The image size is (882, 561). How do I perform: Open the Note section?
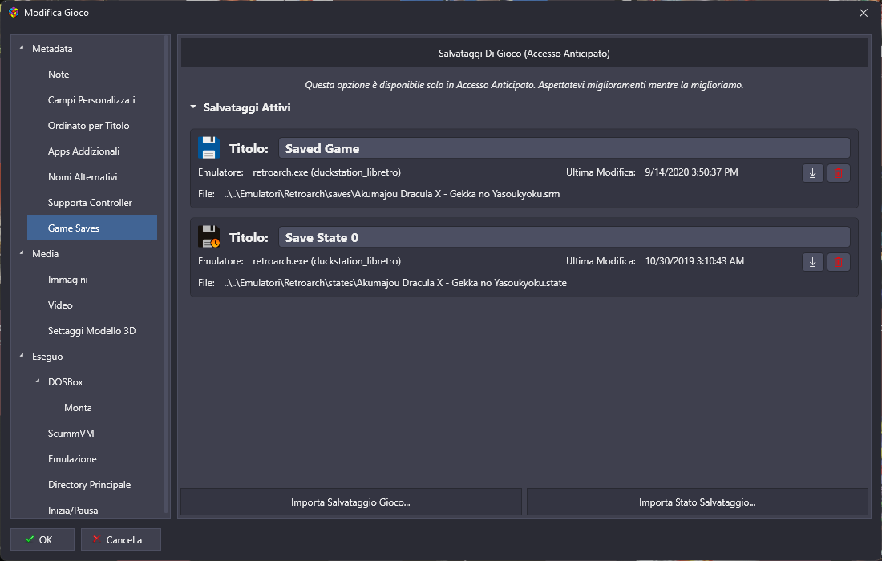click(59, 75)
